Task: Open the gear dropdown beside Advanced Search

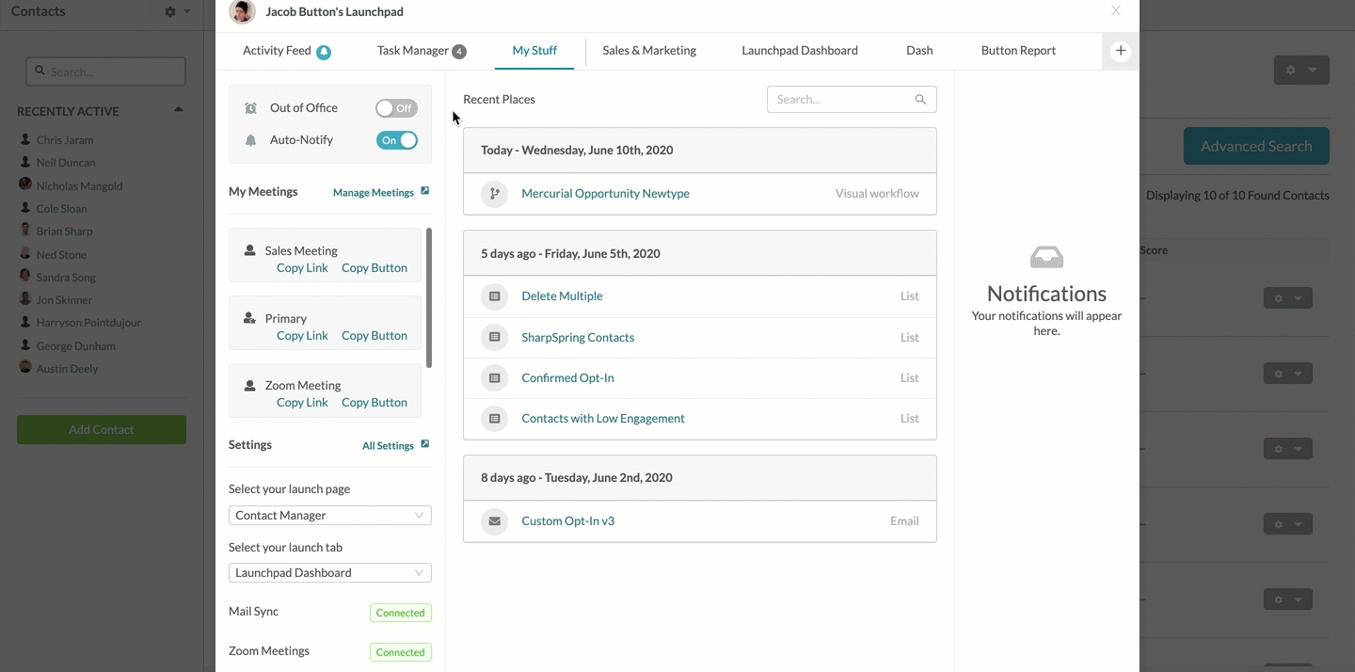Action: (x=1301, y=71)
